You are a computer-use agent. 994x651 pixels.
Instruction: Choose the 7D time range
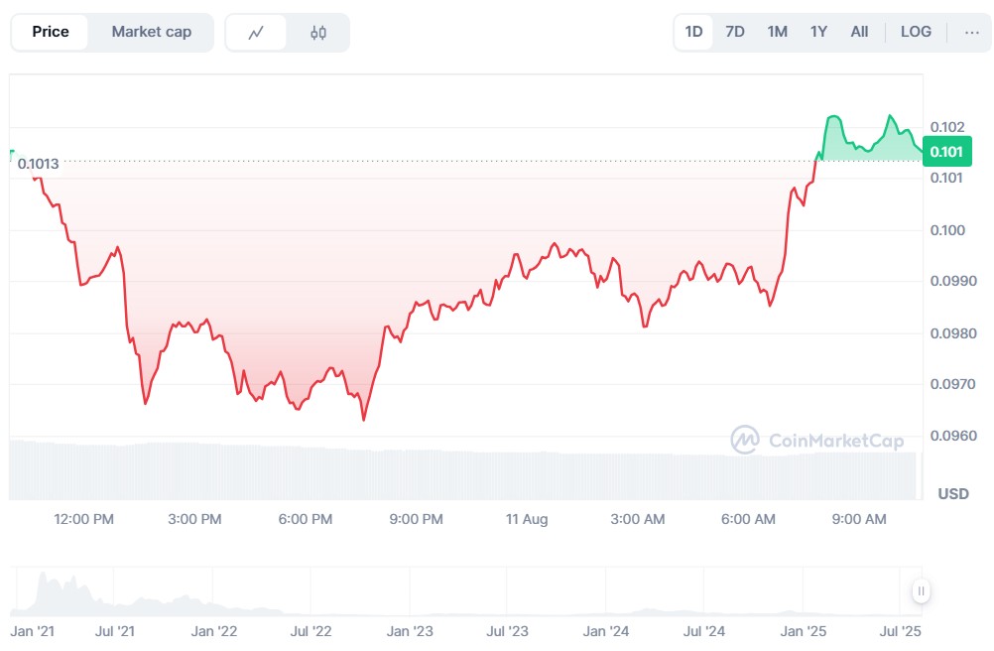[x=735, y=32]
